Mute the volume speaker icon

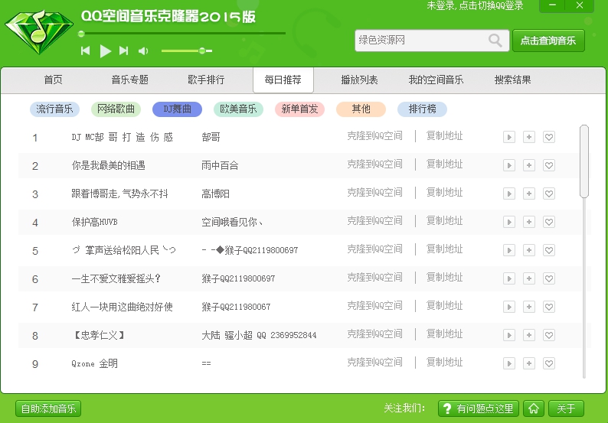pos(143,51)
